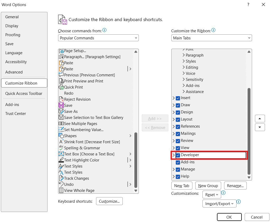The height and width of the screenshot is (222, 270).
Task: Click the Page Setup command icon
Action: click(61, 51)
